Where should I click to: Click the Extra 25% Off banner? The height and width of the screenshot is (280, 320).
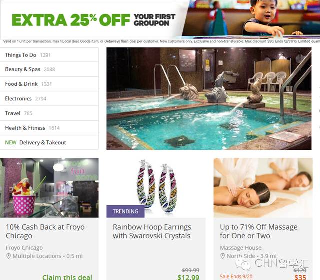[x=160, y=20]
